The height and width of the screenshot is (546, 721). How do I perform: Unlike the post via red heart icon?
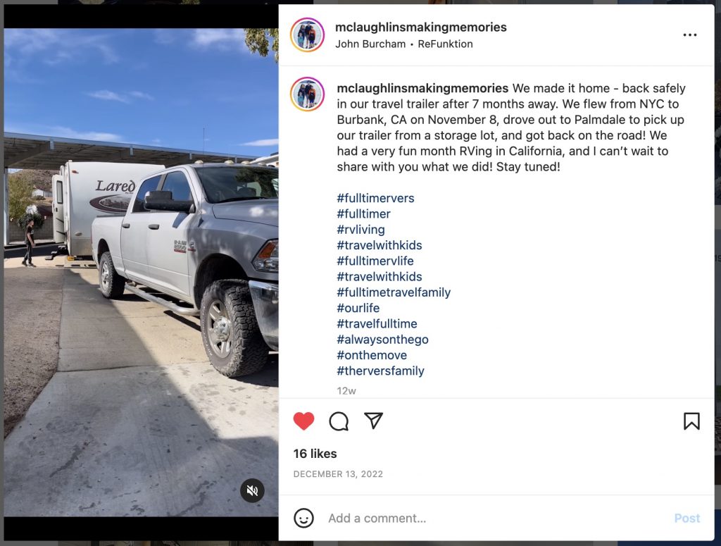(x=303, y=421)
